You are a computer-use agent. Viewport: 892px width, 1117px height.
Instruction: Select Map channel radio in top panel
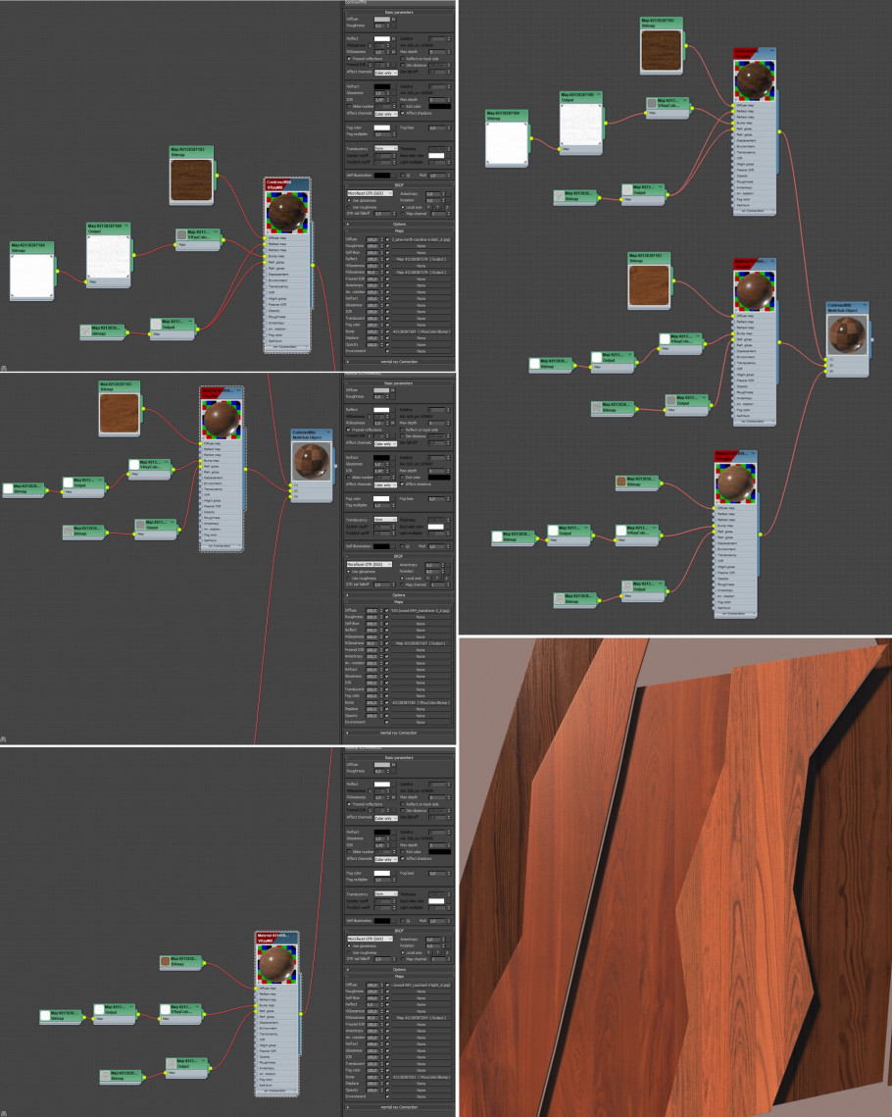tap(403, 213)
